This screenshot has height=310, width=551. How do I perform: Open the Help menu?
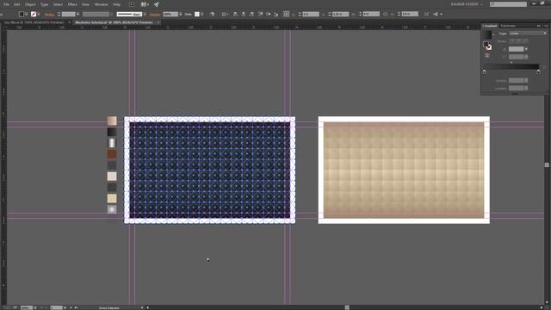[x=116, y=4]
